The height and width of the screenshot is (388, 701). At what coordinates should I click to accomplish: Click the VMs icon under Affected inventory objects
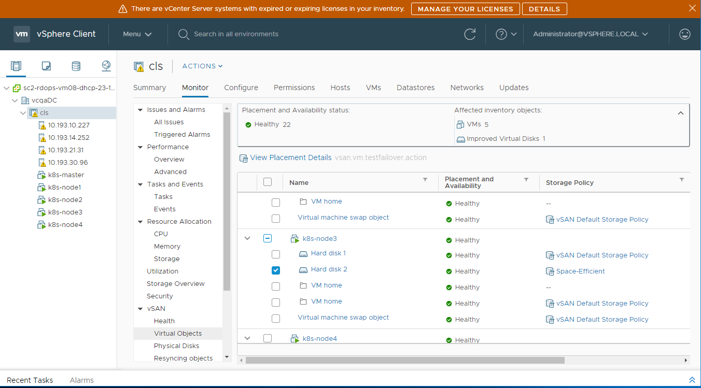point(460,124)
